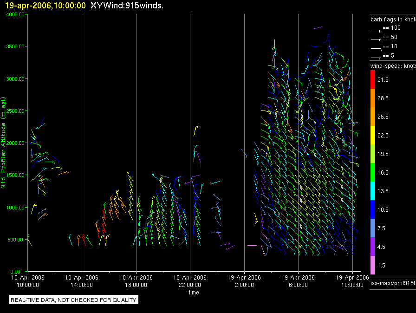This screenshot has height=313, width=416.
Task: Click the 3000.00 altitude axis tick
Action: tap(15, 79)
